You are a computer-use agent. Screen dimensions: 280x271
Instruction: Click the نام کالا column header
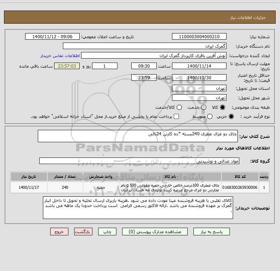click(170, 176)
